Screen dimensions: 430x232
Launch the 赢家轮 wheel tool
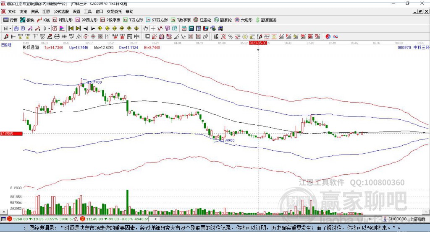click(223, 20)
